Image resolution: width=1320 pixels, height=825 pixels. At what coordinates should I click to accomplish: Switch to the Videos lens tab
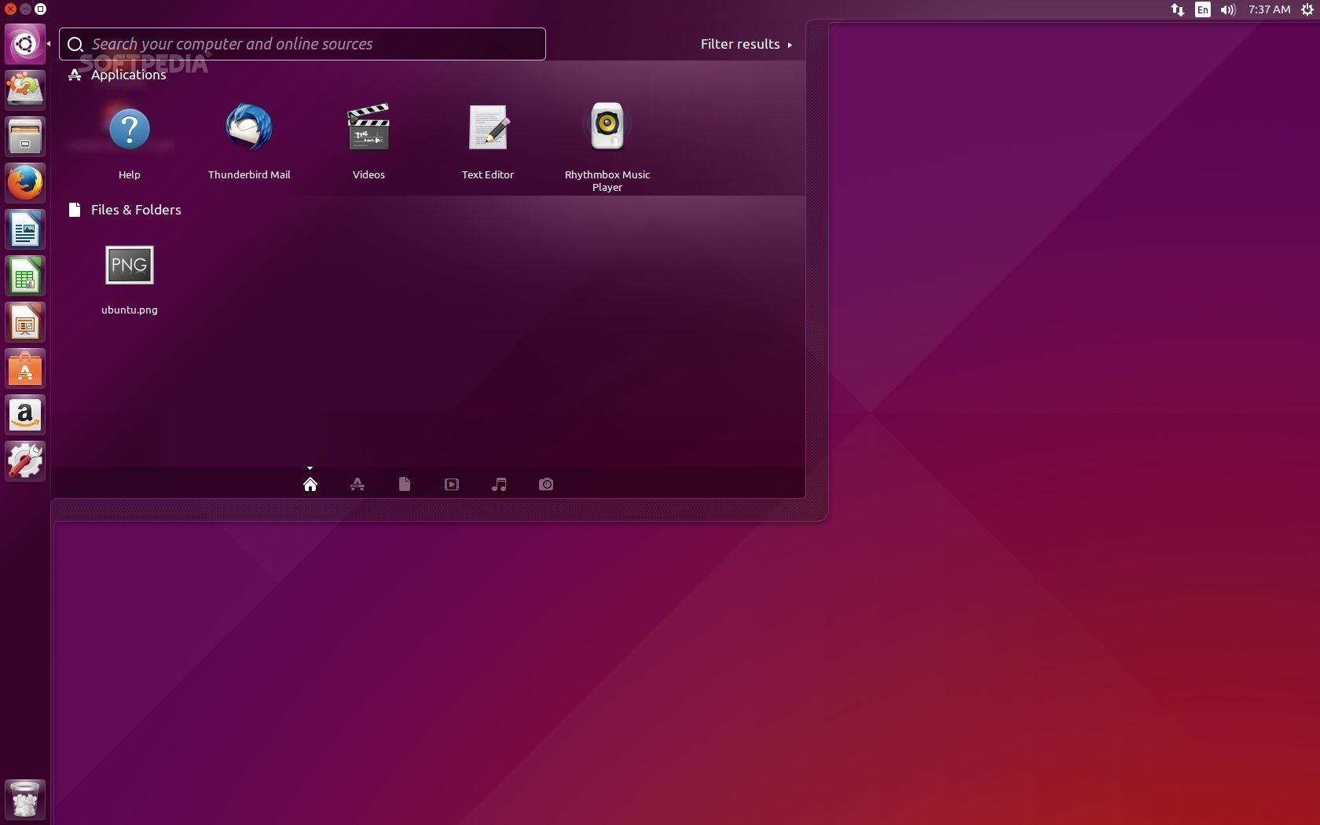[x=452, y=484]
